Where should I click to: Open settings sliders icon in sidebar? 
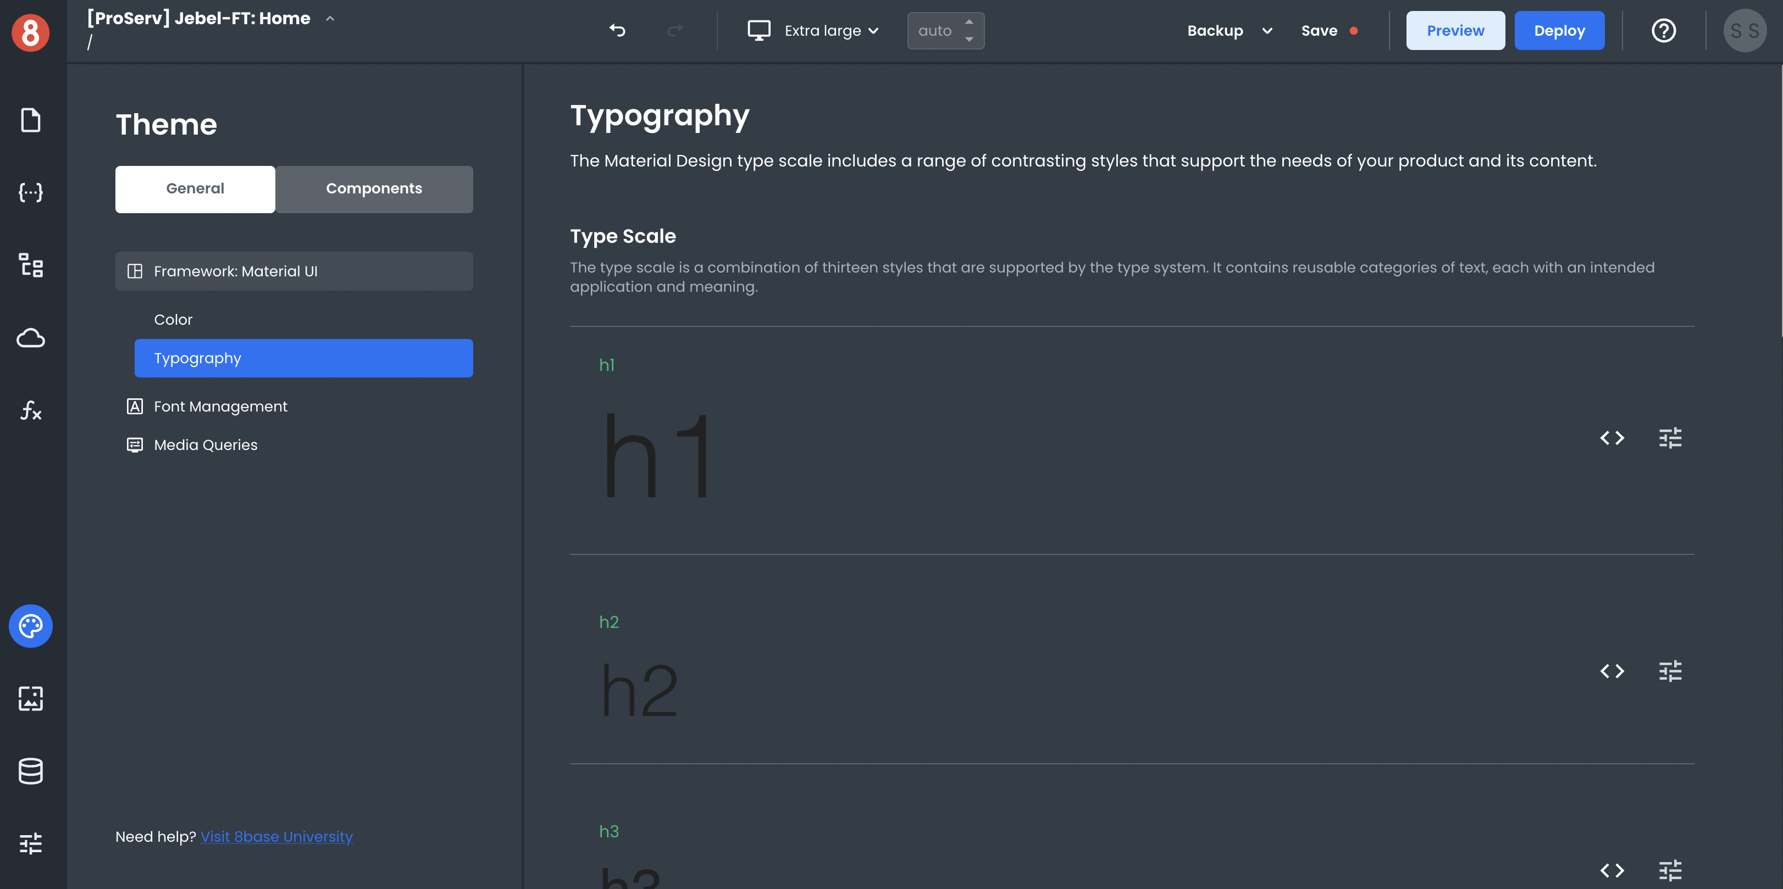[x=30, y=843]
